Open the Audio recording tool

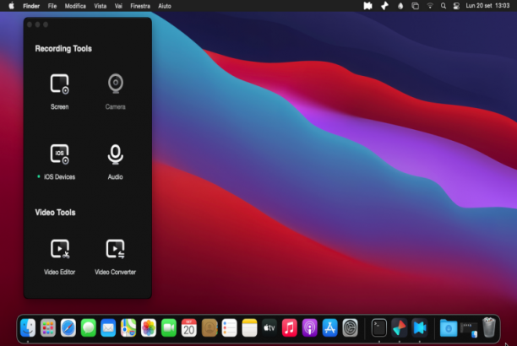tap(116, 154)
